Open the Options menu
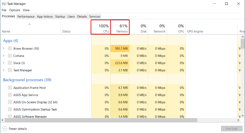This screenshot has width=245, height=133. (x=15, y=10)
